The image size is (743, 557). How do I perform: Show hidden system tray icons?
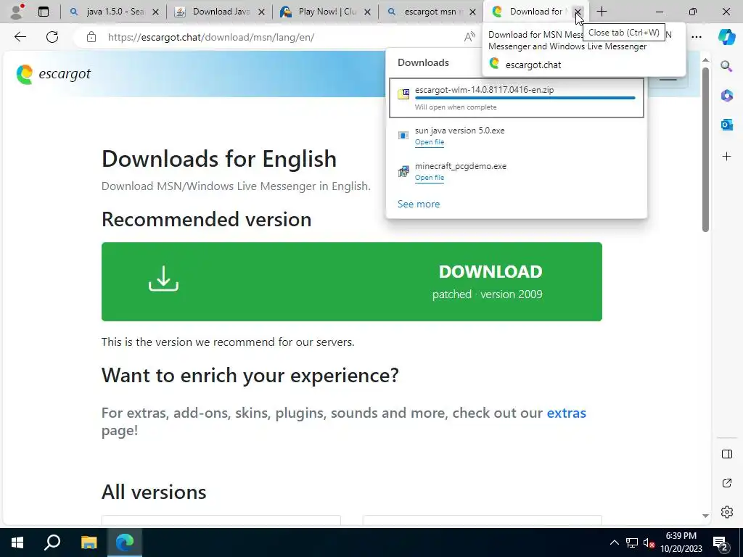coord(614,542)
